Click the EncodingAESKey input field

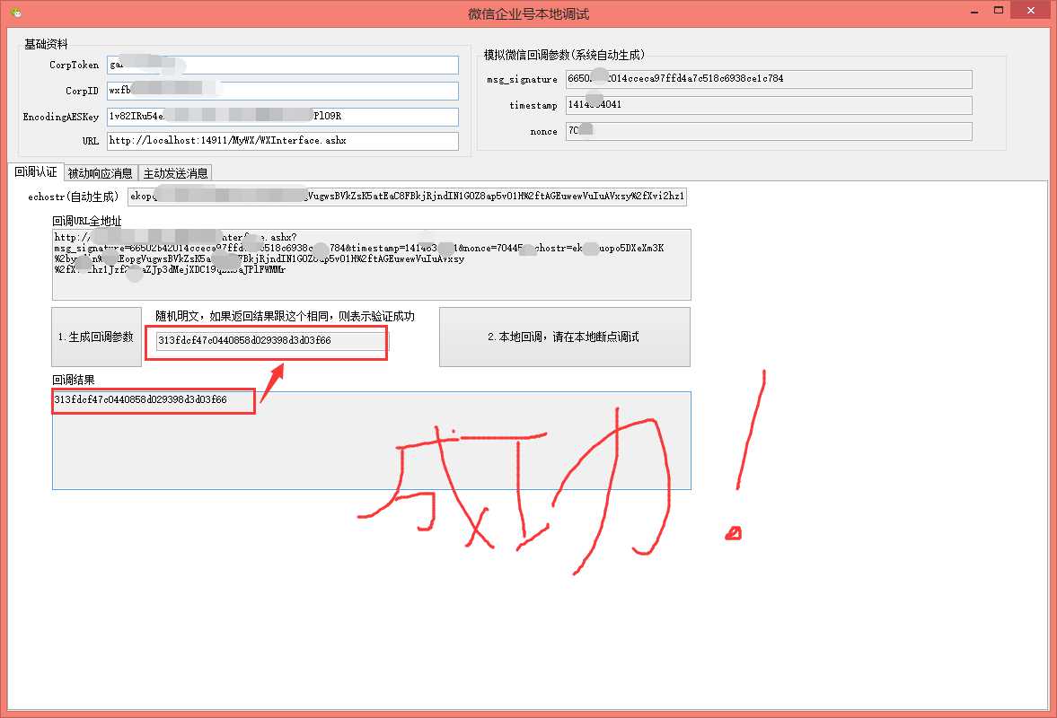click(283, 117)
